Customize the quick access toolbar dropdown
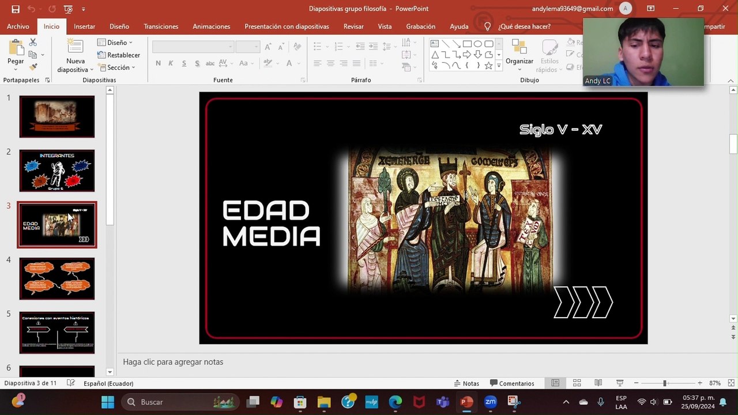The height and width of the screenshot is (415, 738). tap(84, 9)
